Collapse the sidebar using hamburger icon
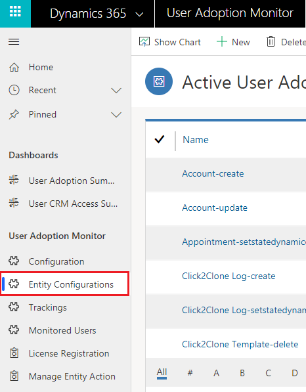 tap(14, 41)
